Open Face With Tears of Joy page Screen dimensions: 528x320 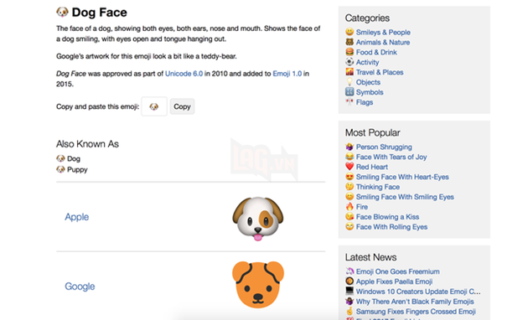(x=391, y=157)
